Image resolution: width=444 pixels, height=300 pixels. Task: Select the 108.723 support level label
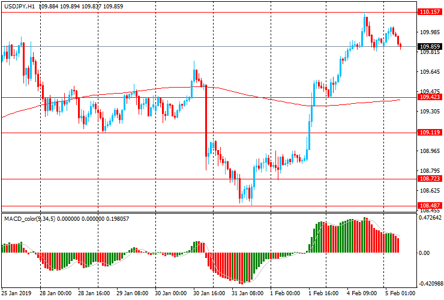430,178
